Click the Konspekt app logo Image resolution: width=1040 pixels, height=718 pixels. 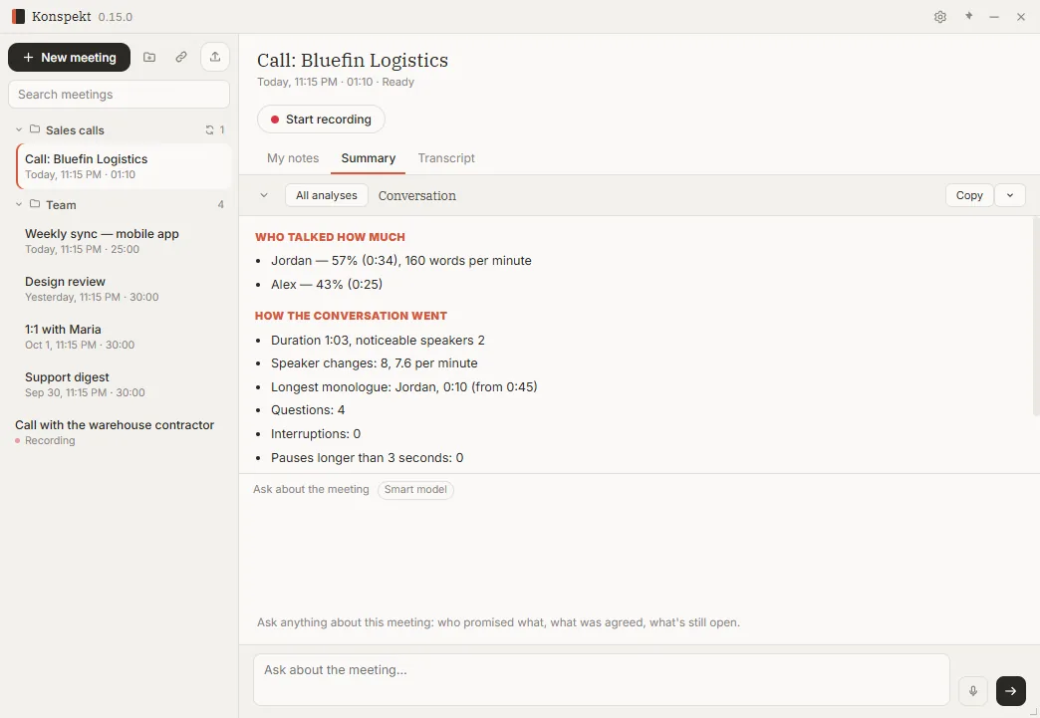pos(18,17)
